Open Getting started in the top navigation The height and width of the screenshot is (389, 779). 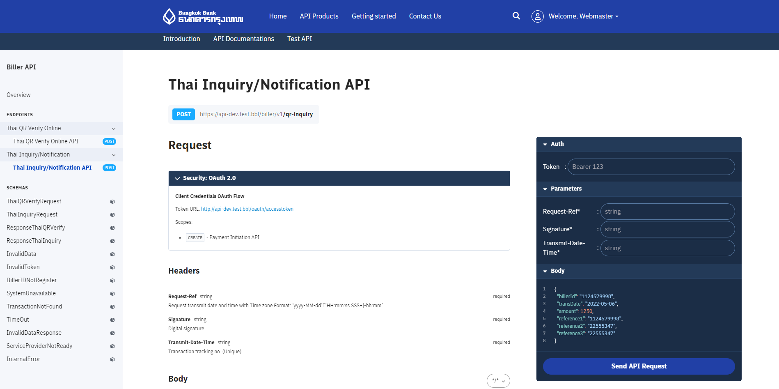(x=373, y=16)
